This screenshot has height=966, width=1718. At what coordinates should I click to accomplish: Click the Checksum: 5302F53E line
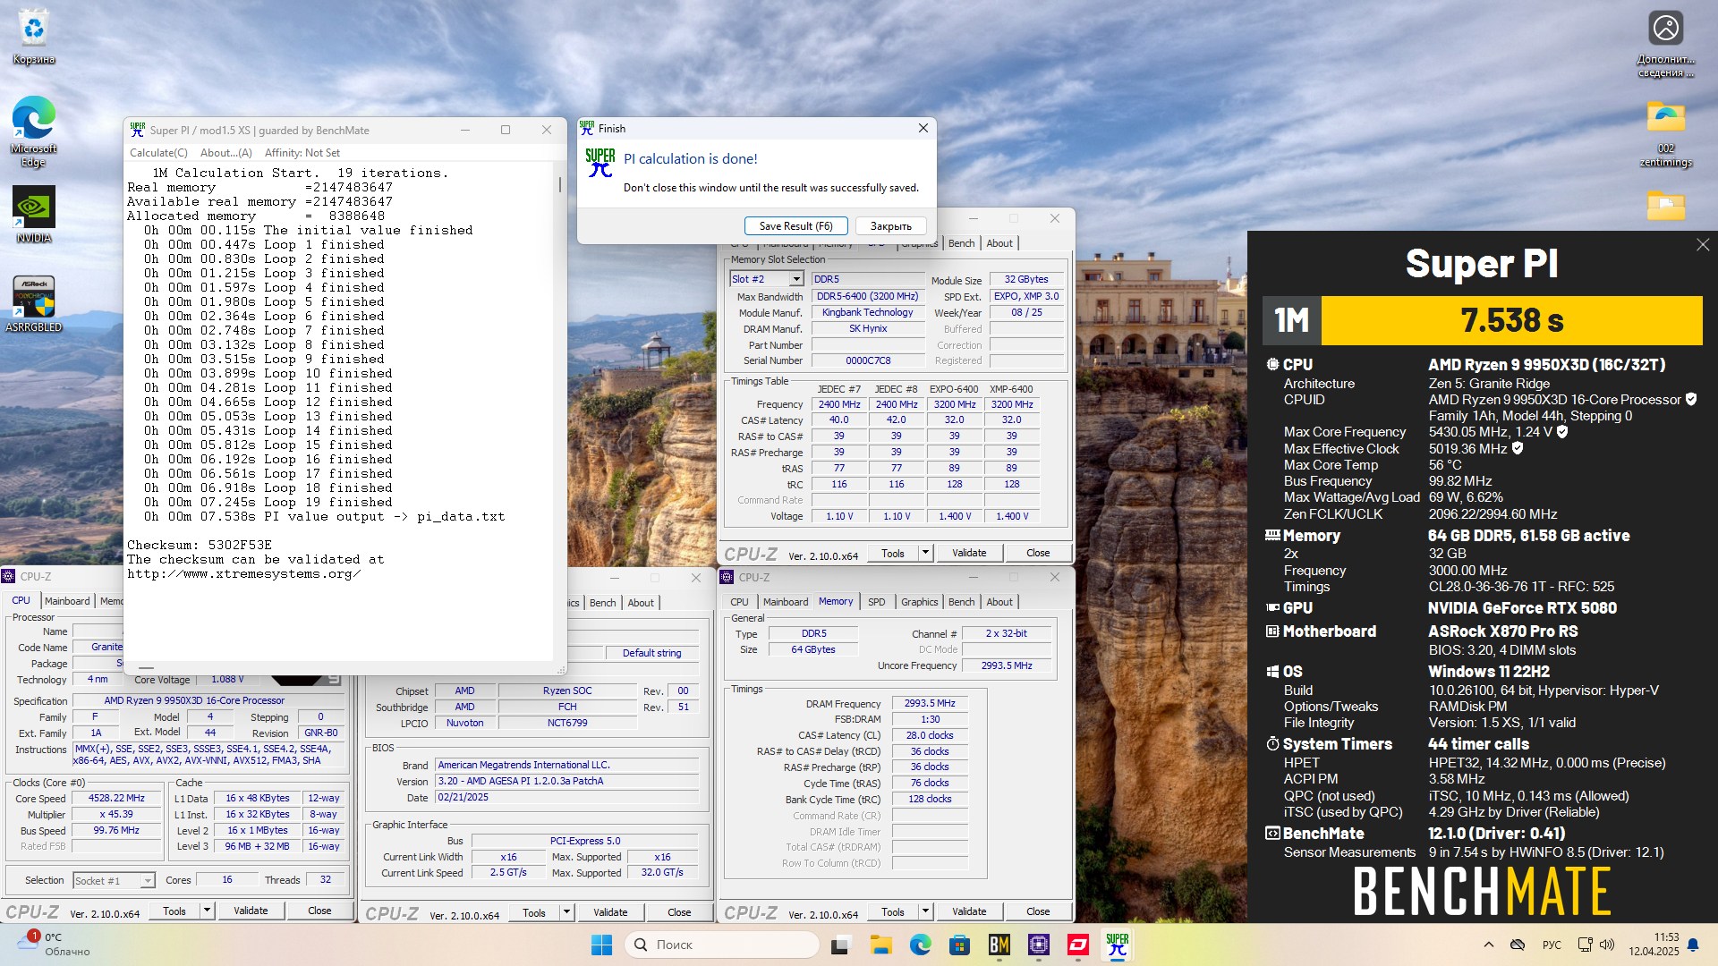tap(200, 545)
